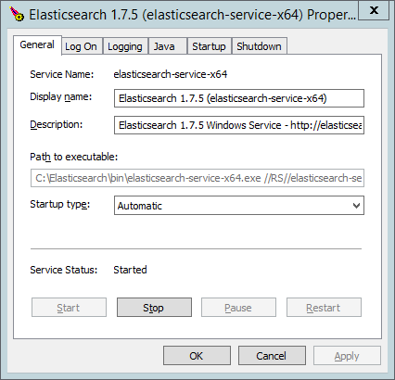Open the Shutdown tab
Image resolution: width=395 pixels, height=380 pixels.
point(259,46)
